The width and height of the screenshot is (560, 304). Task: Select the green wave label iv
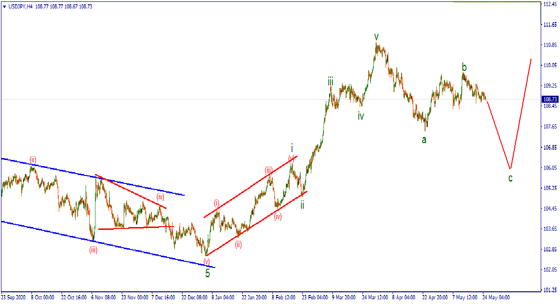[x=360, y=116]
